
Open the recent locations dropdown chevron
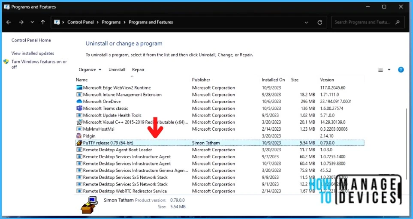coord(32,22)
